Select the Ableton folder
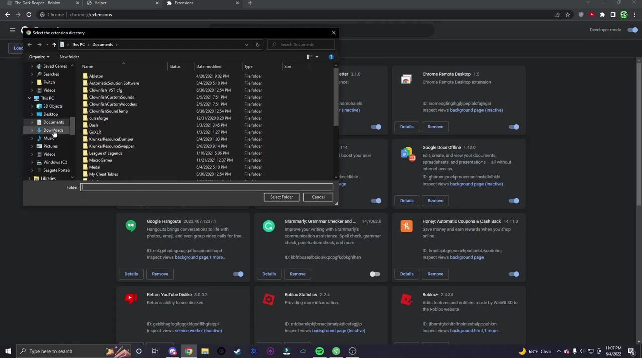Viewport: 642px width, 358px height. tap(96, 76)
